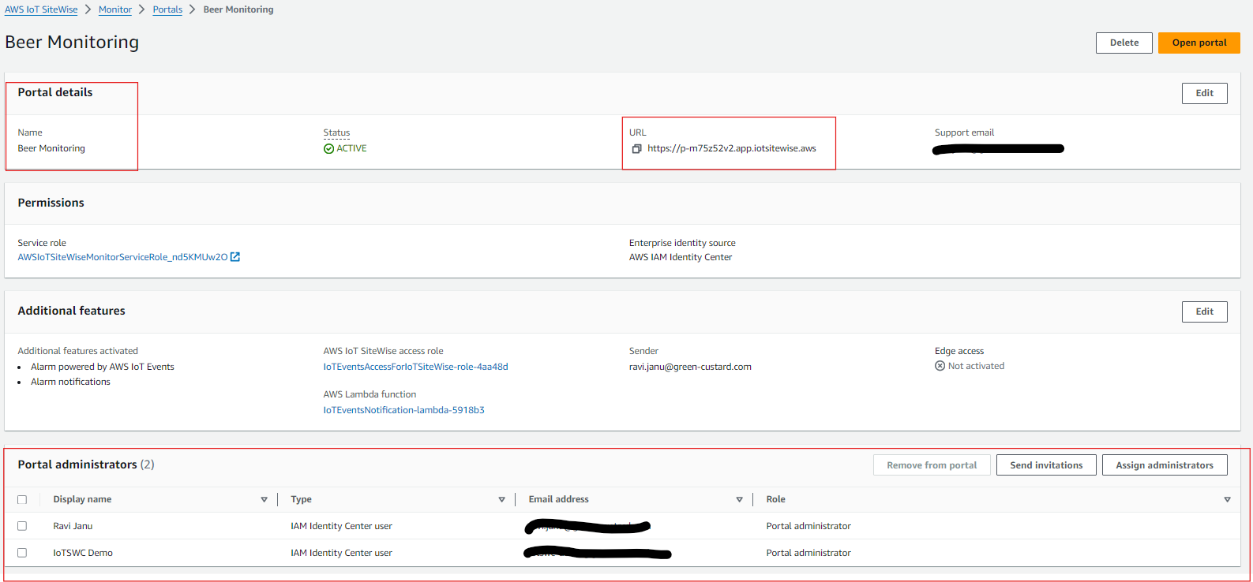Click the sender email ravi.janu@green-custard.com

(690, 367)
